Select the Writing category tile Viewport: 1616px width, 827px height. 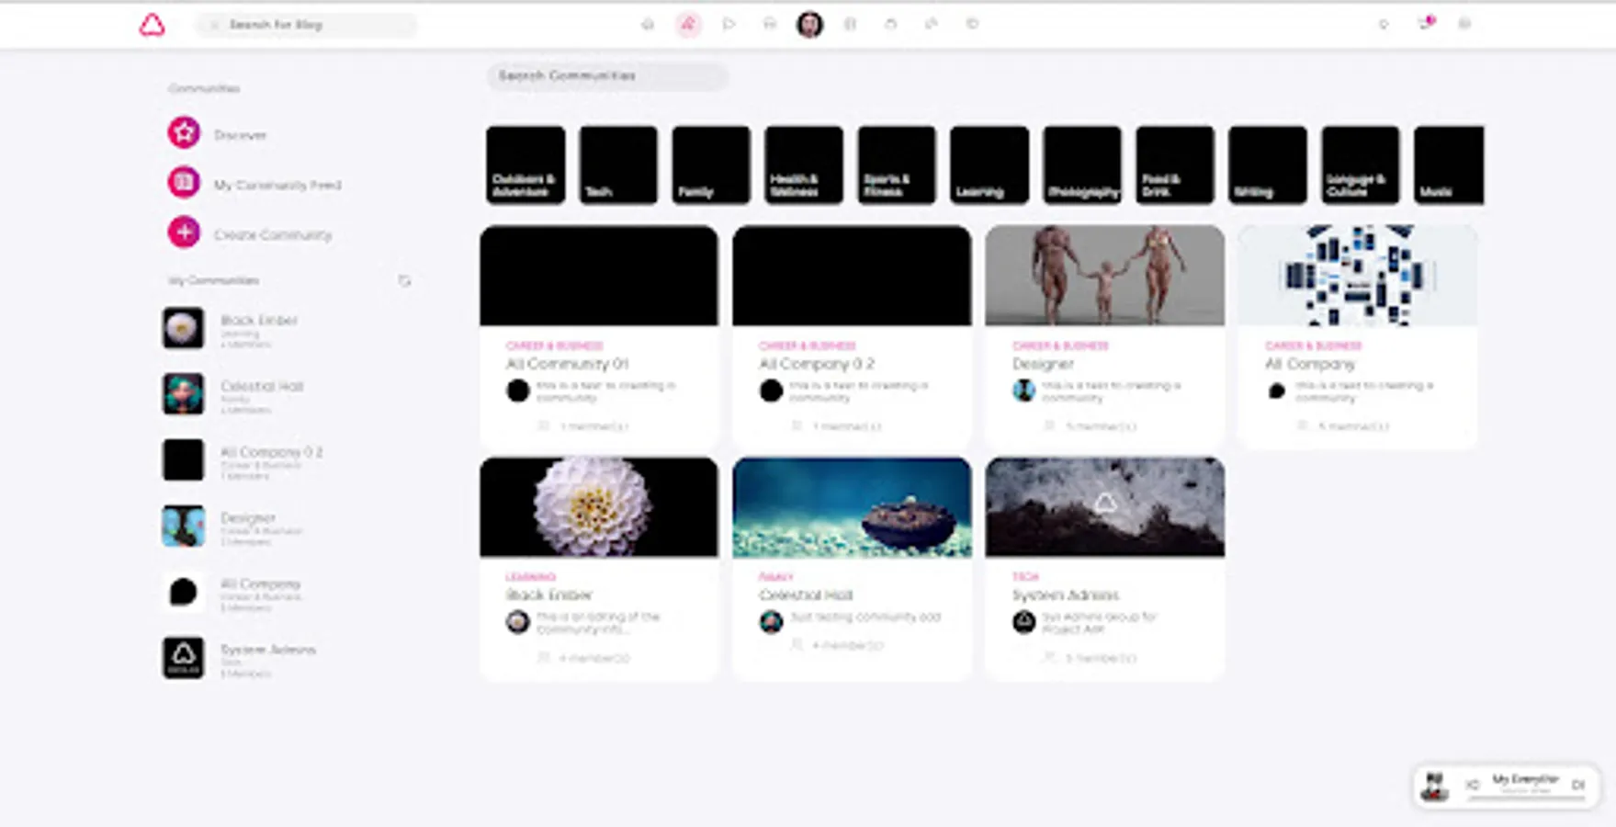[1268, 165]
